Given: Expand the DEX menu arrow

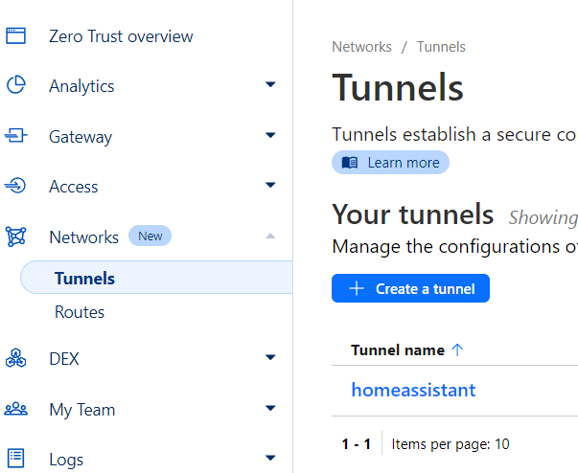Looking at the screenshot, I should pyautogui.click(x=270, y=359).
